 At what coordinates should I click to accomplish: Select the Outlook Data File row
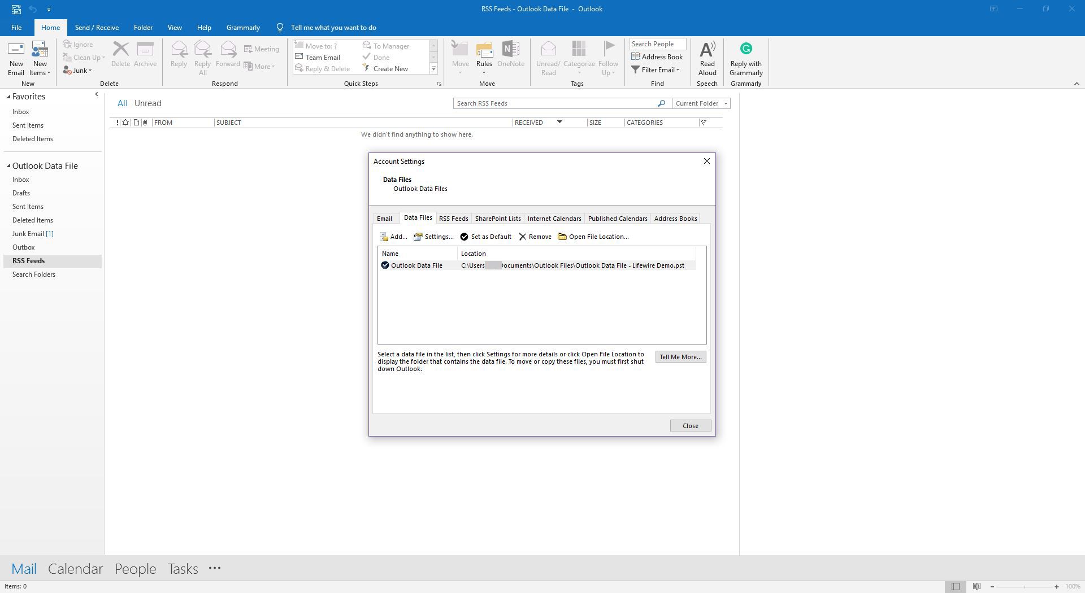pos(537,265)
